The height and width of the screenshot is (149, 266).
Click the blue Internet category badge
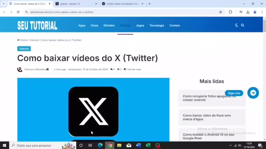[x=24, y=49]
